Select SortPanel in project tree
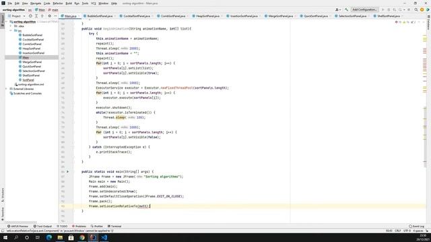Viewport: 431px width, 242px height. 28,80
